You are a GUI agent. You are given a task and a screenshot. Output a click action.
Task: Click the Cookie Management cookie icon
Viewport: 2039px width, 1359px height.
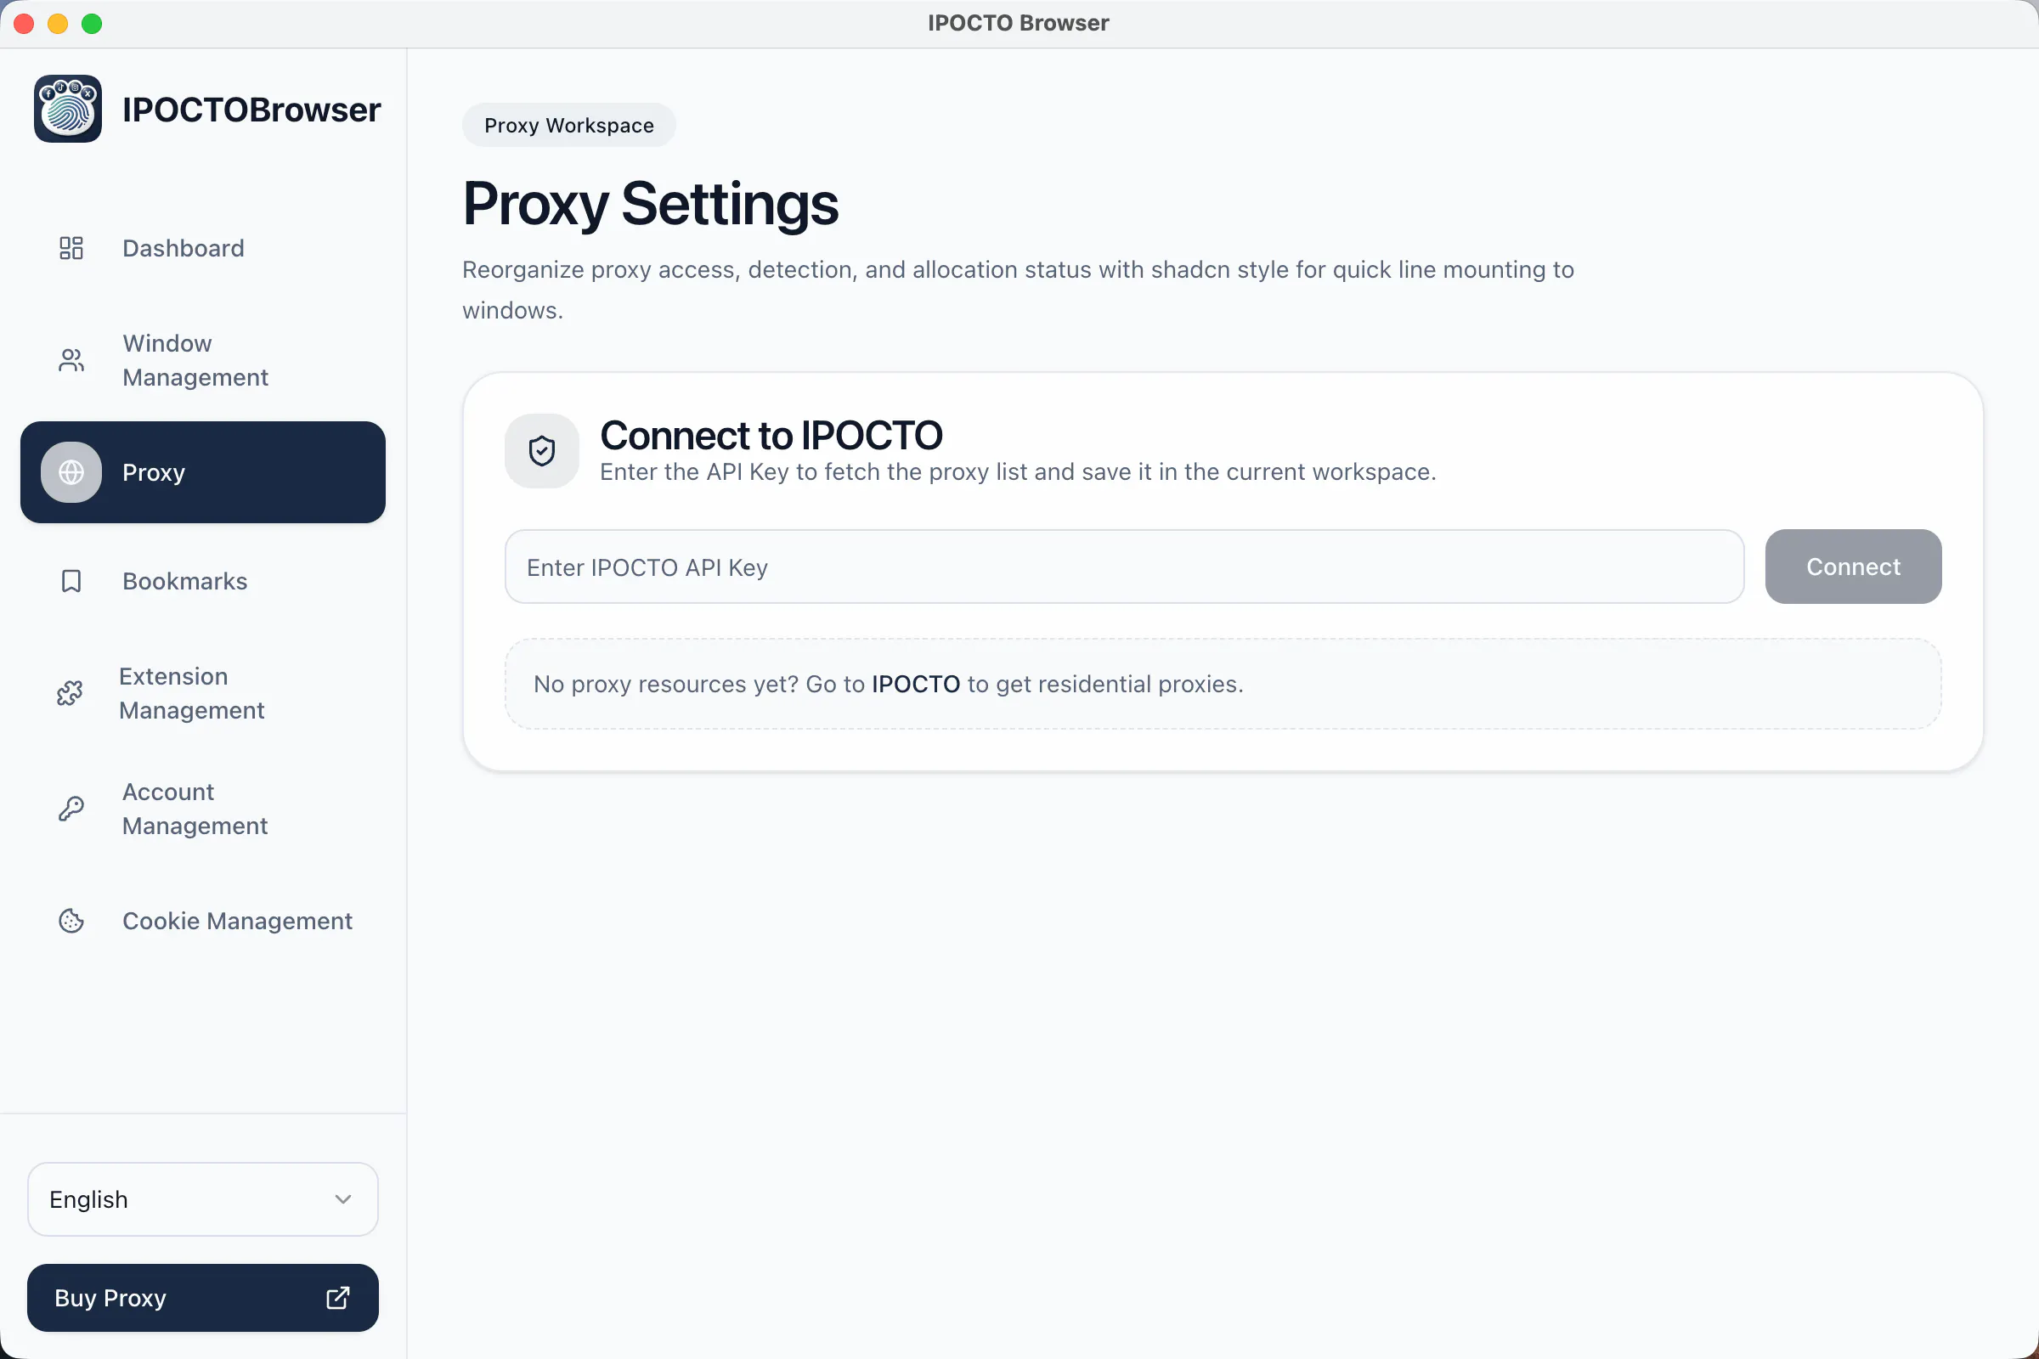tap(71, 921)
